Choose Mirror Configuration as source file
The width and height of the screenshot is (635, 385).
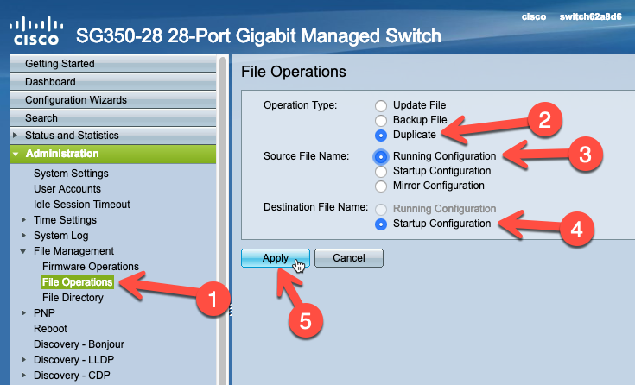tap(381, 186)
